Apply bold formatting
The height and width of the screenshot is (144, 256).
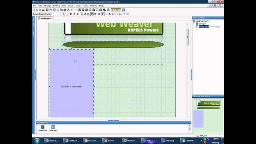click(71, 14)
